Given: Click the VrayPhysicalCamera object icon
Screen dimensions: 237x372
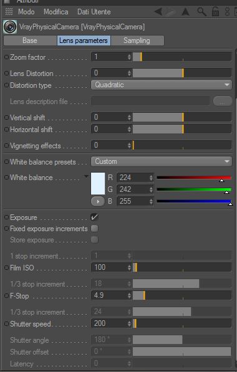Looking at the screenshot, I should [x=10, y=27].
